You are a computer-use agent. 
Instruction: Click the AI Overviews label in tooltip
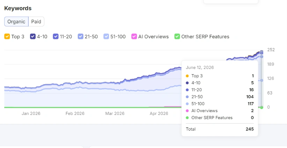tap(205, 111)
